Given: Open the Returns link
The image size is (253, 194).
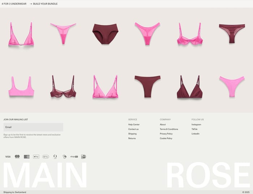Looking at the screenshot, I should click(132, 138).
